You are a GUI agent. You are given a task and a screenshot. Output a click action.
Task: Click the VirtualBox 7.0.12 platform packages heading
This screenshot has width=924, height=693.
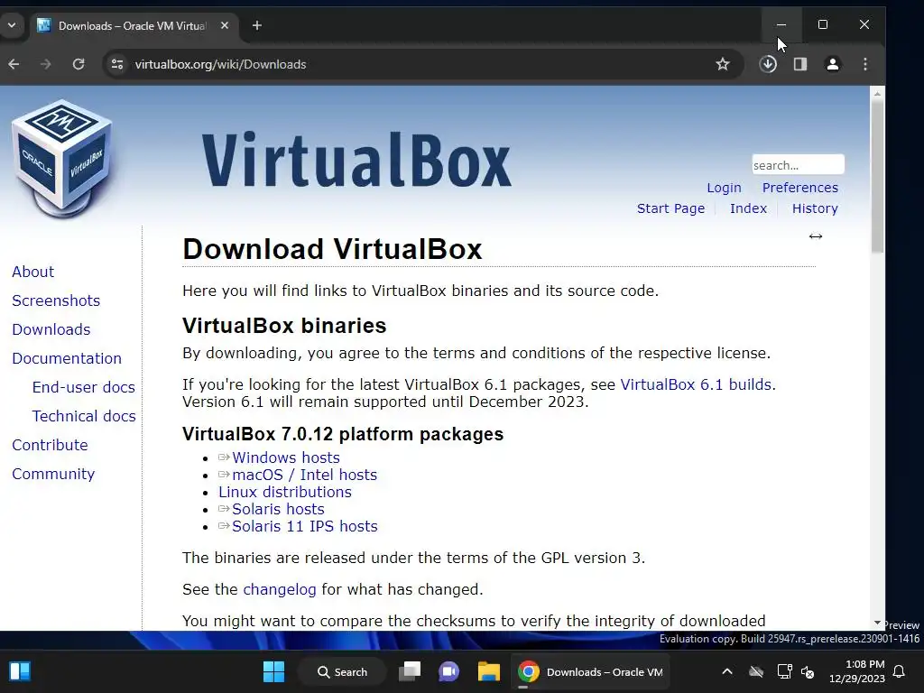pos(343,434)
